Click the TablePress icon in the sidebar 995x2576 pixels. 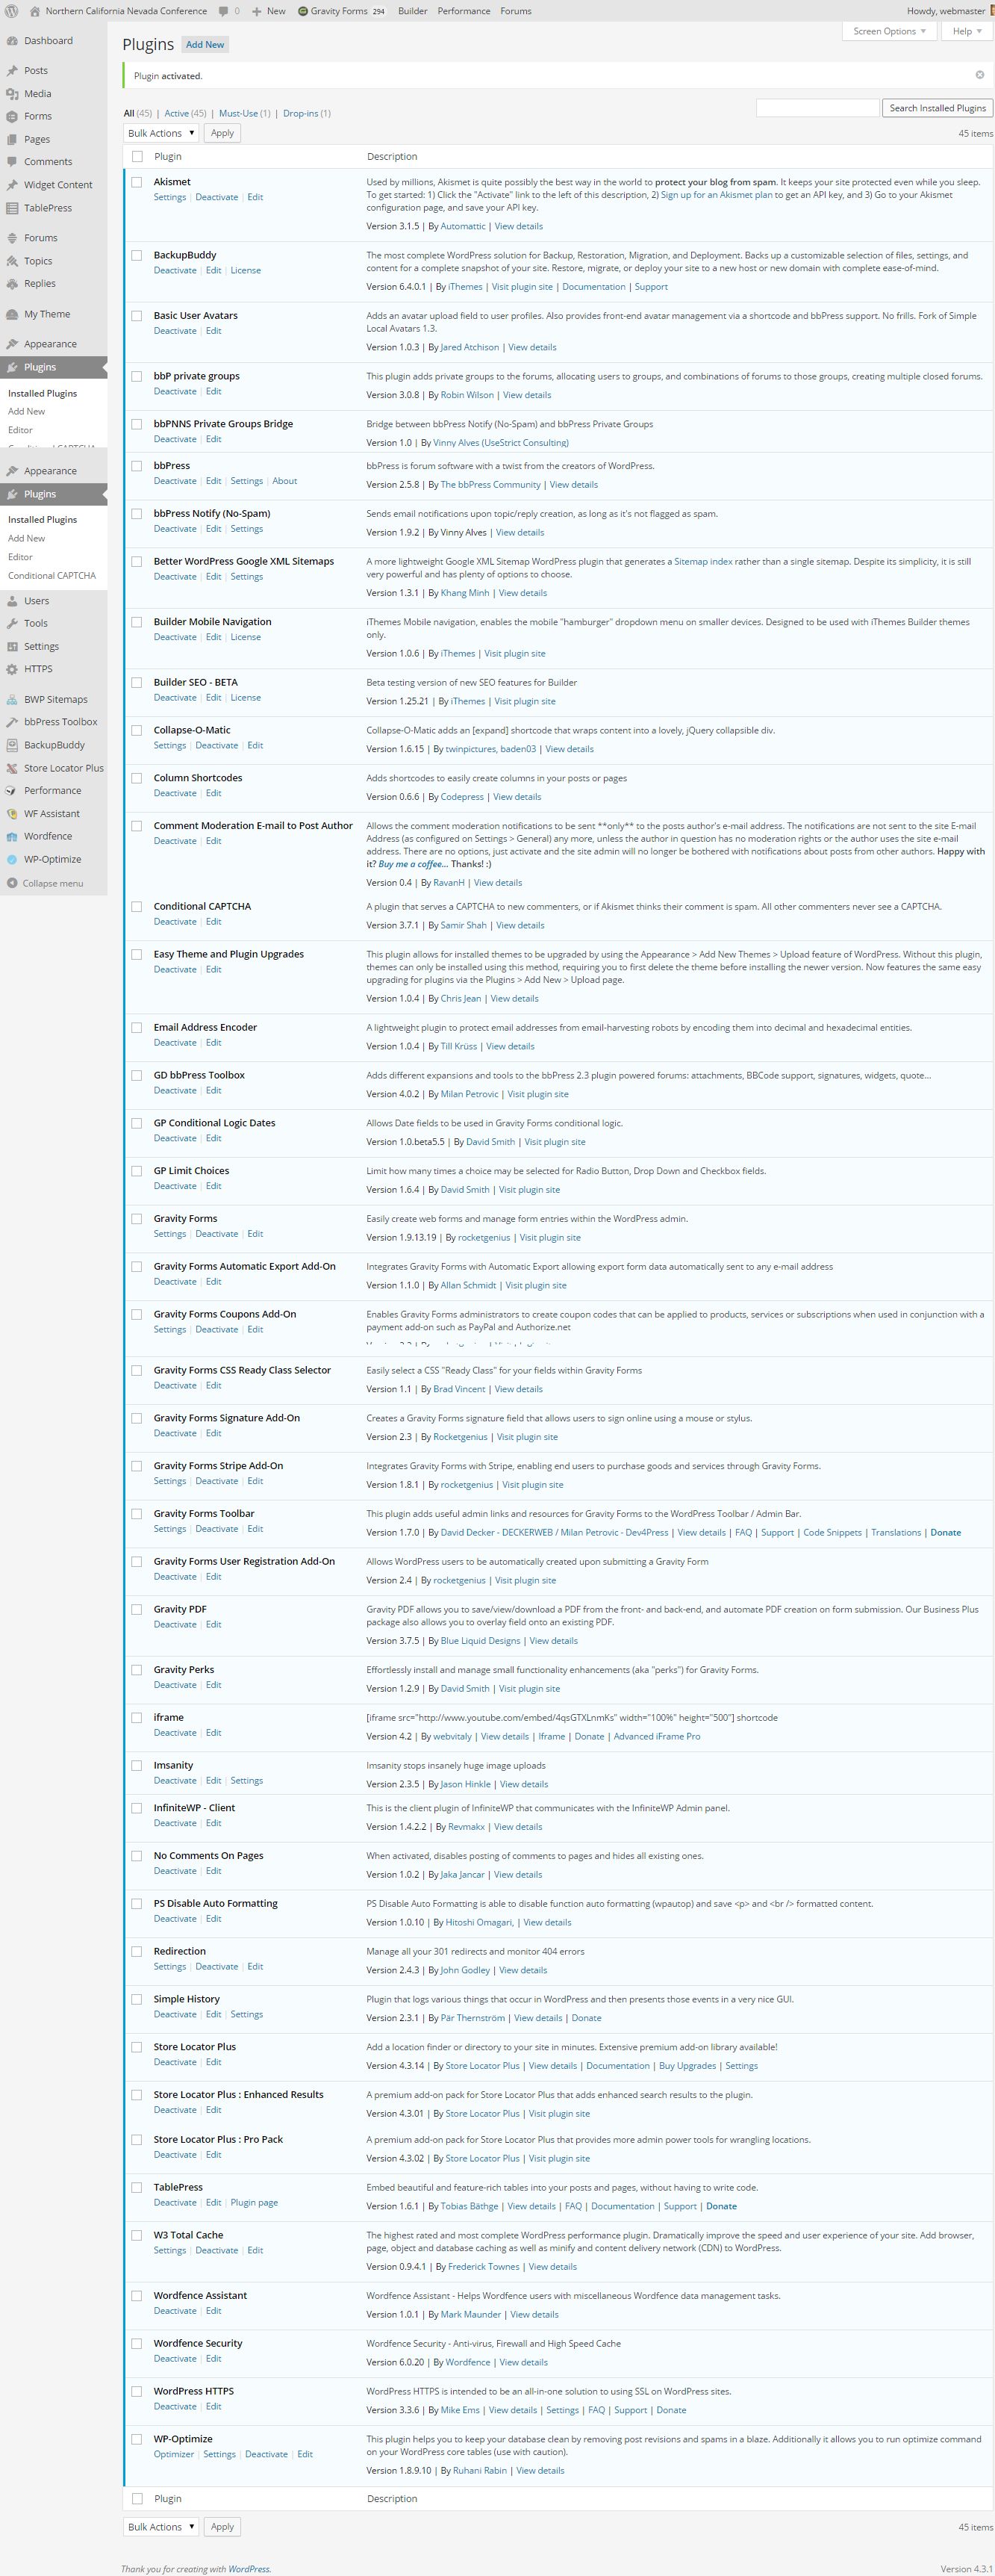[x=12, y=208]
